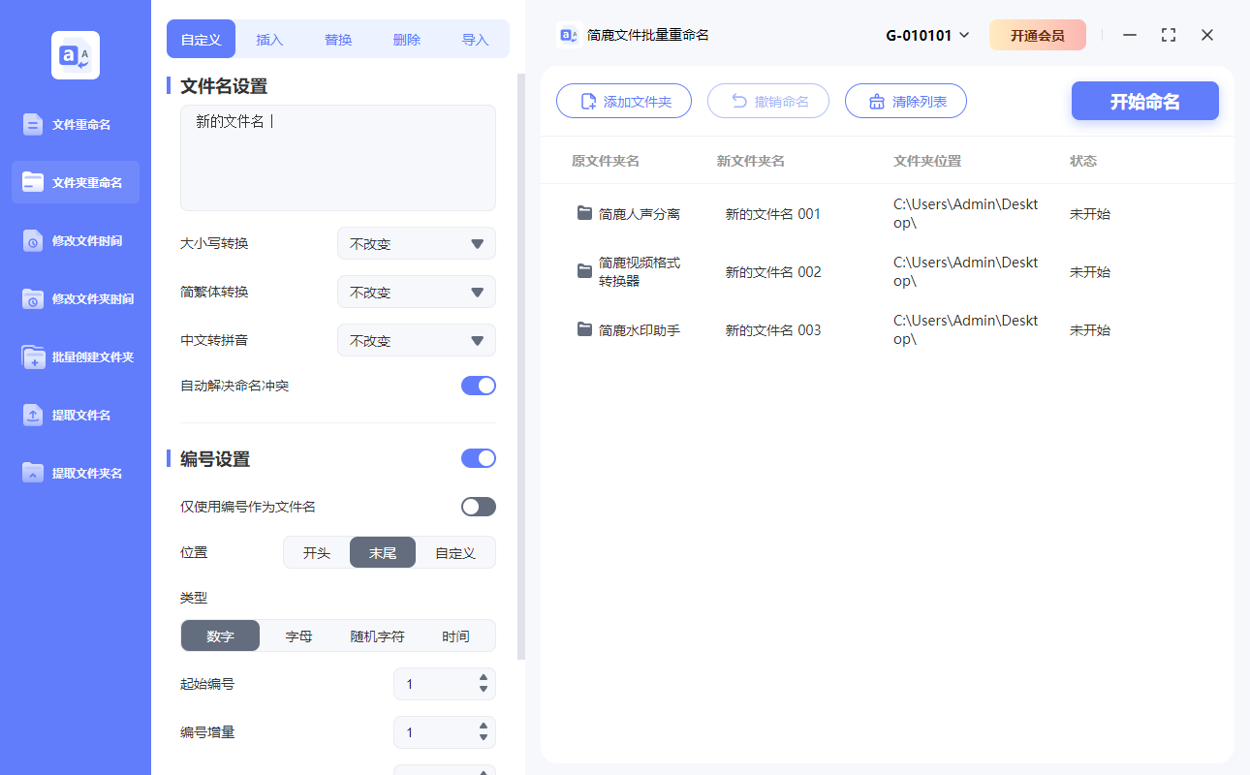Set numbering position to 自定义
This screenshot has height=775, width=1250.
click(x=455, y=552)
